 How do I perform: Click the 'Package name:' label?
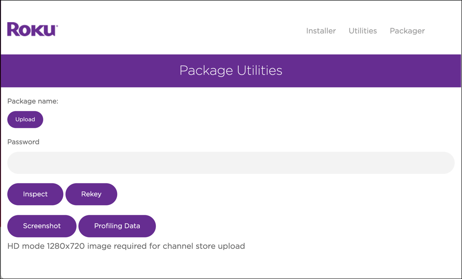[x=33, y=101]
